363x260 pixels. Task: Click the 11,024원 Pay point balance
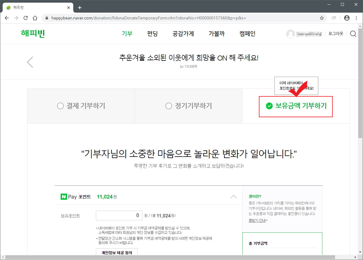tap(107, 197)
